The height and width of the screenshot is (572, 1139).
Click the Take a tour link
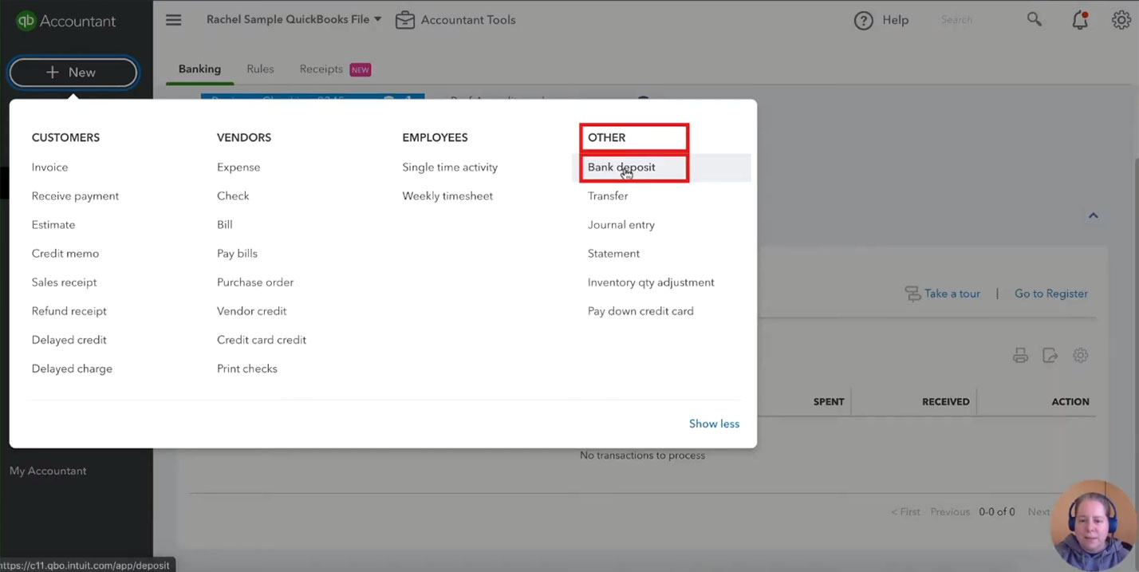(952, 294)
